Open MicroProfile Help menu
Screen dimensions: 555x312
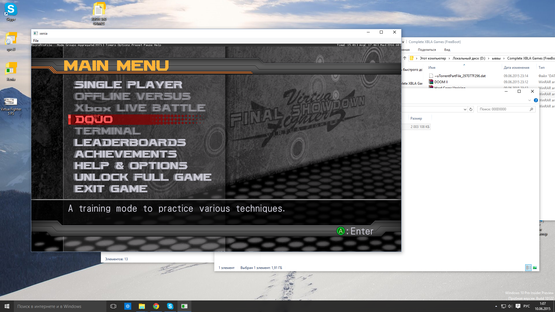point(158,45)
